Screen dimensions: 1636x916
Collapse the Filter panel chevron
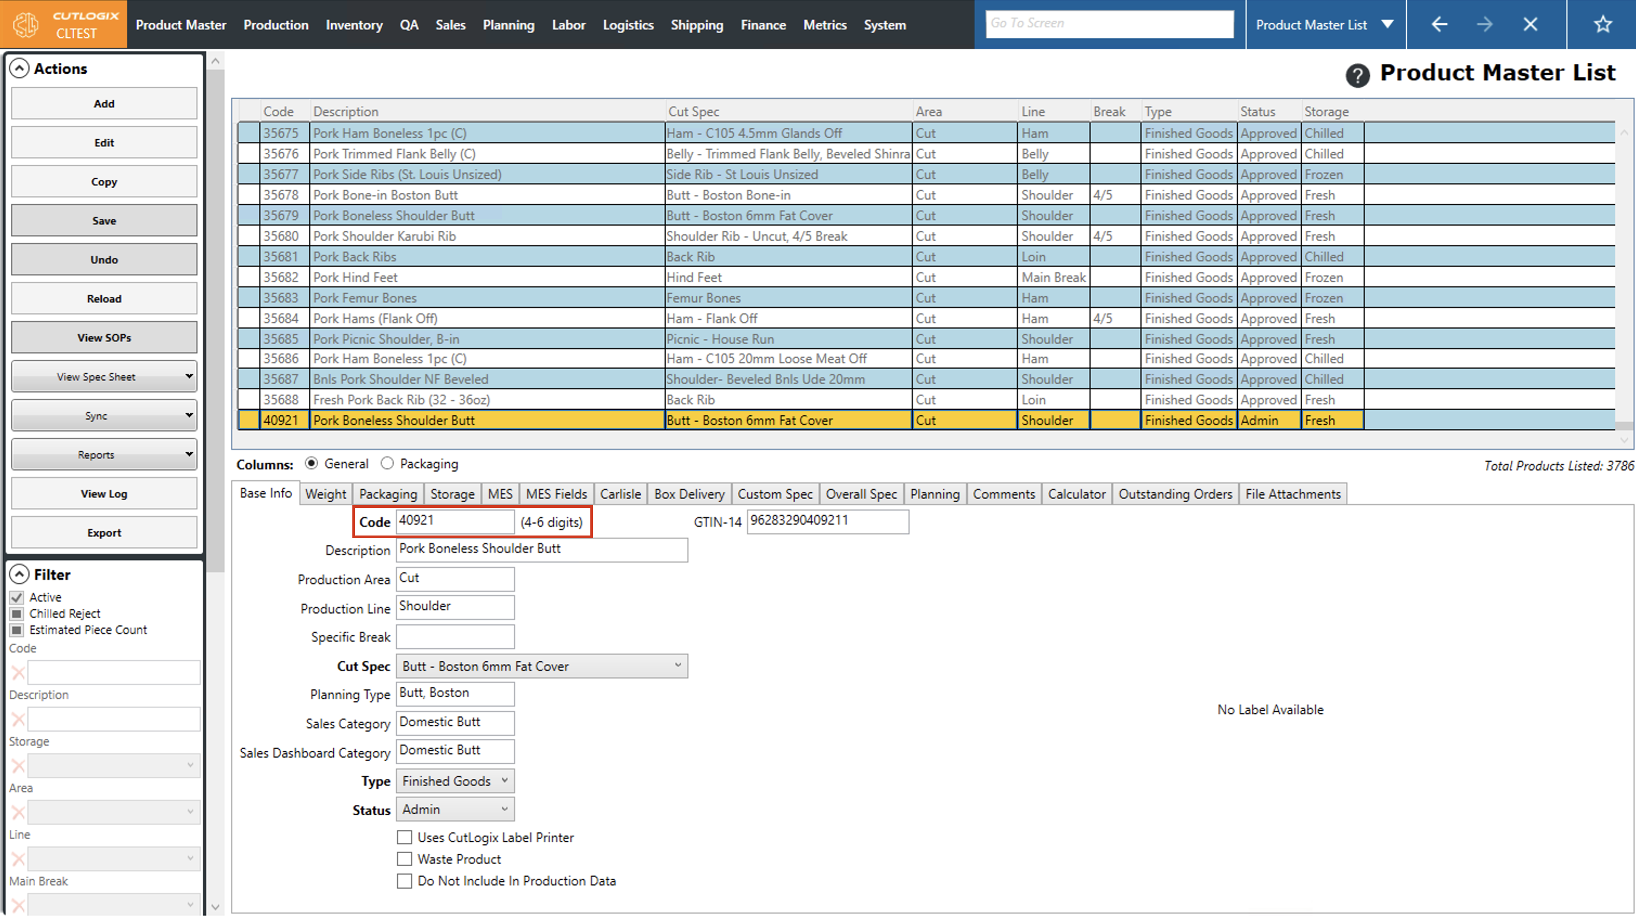click(20, 575)
